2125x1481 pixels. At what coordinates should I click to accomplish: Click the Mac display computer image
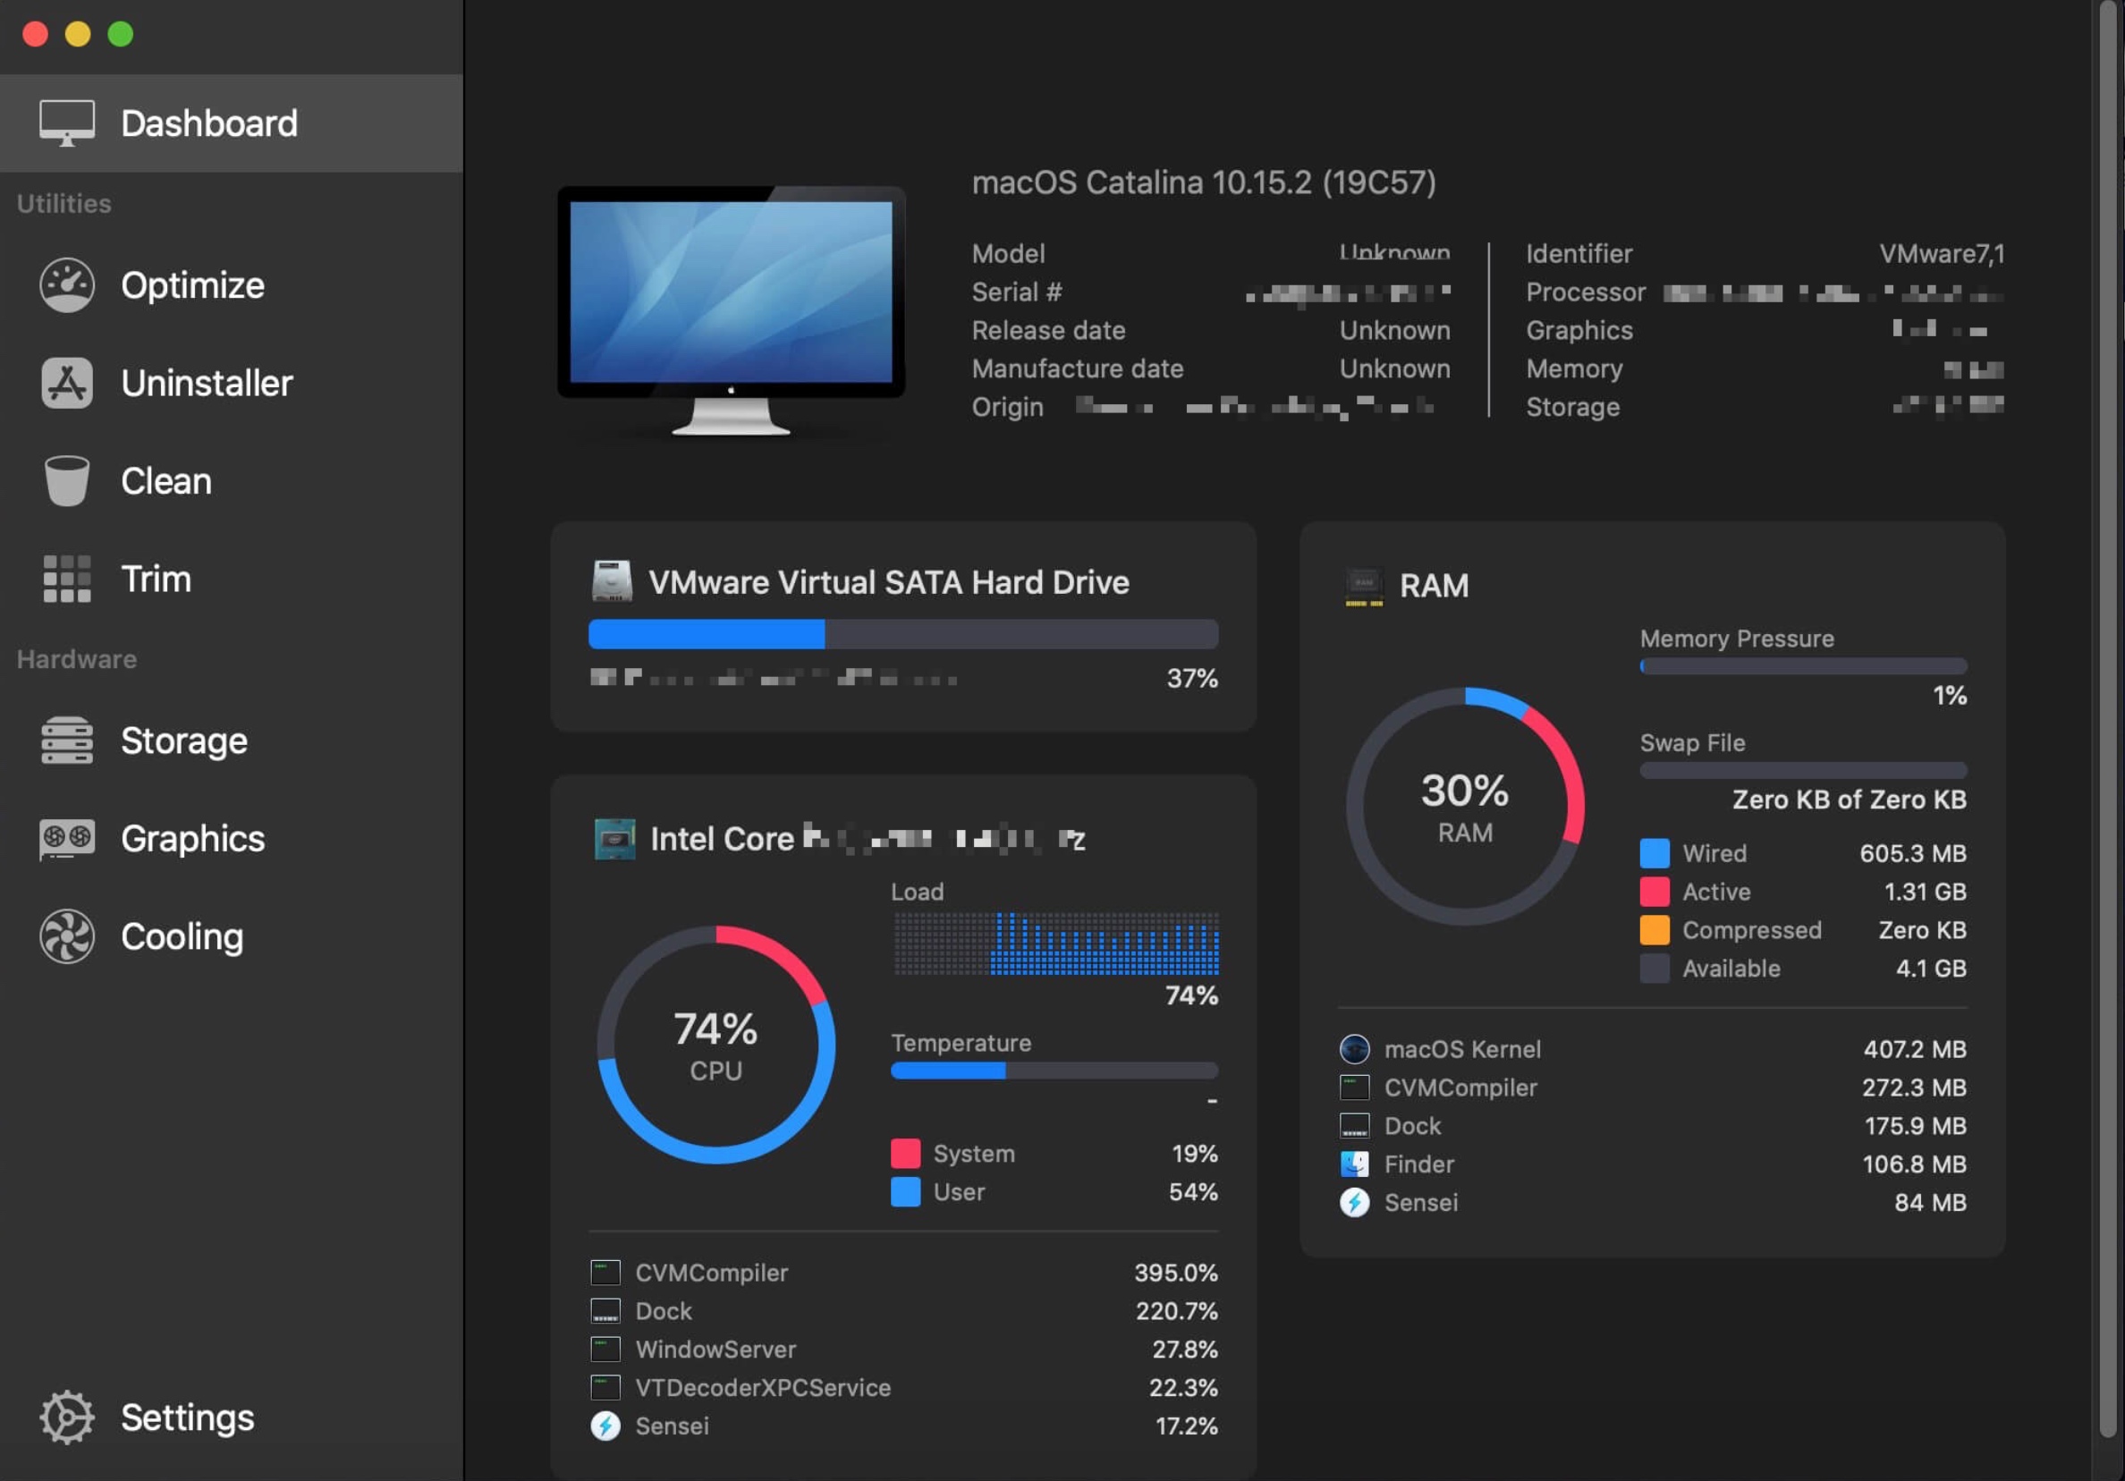[x=732, y=311]
